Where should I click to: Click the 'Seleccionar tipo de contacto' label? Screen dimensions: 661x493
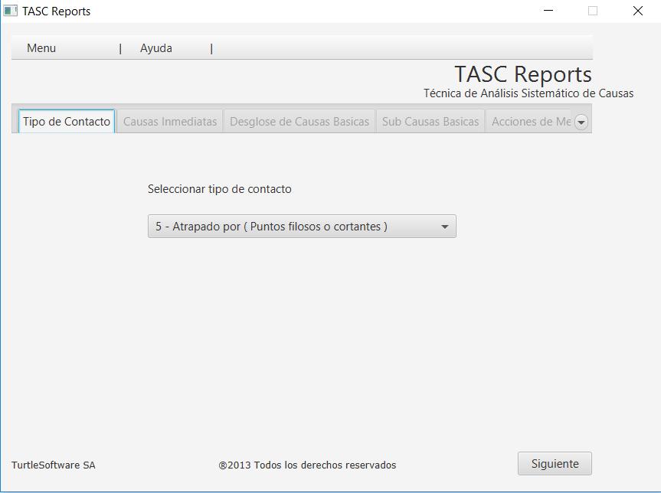click(x=219, y=189)
